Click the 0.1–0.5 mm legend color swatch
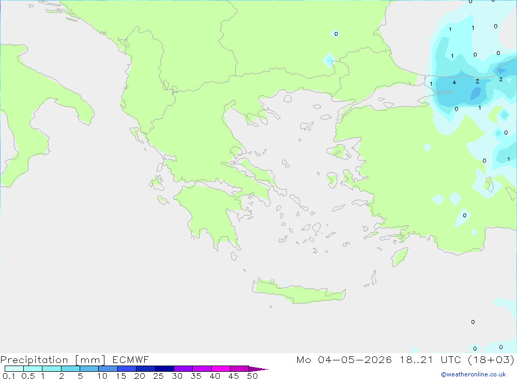The image size is (517, 379). 14,369
